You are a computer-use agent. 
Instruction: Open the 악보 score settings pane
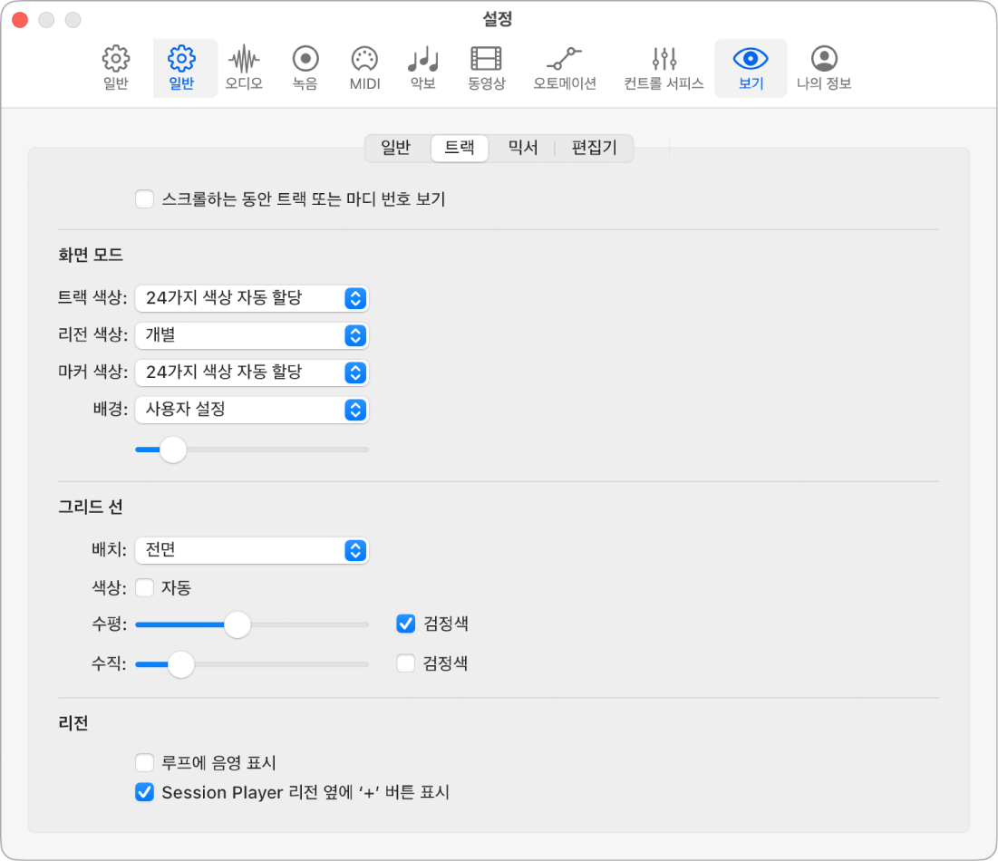(422, 68)
